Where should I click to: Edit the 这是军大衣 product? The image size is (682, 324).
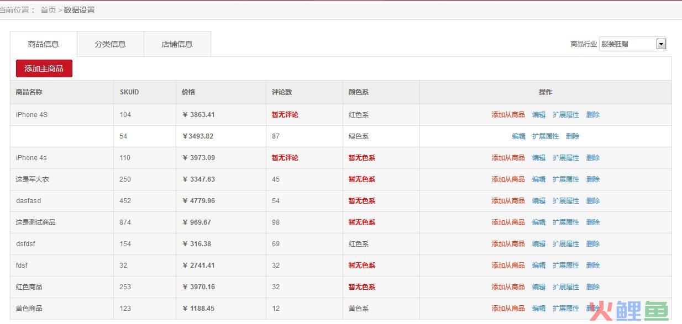pos(539,179)
